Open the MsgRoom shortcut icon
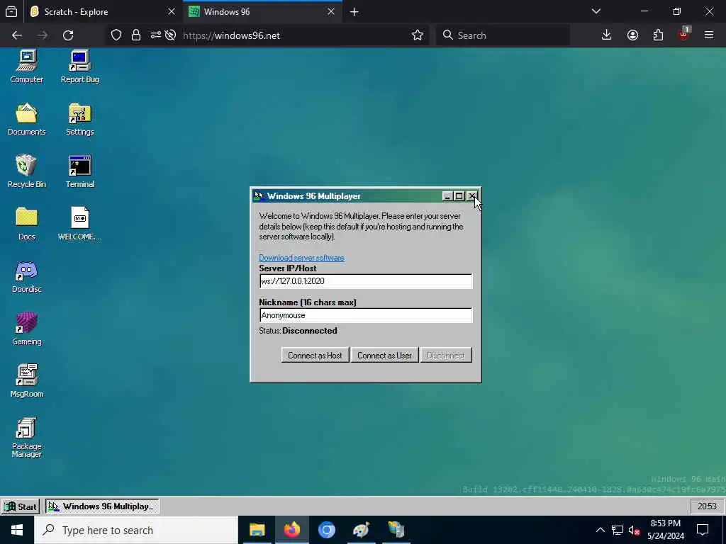The width and height of the screenshot is (726, 544). [26, 381]
